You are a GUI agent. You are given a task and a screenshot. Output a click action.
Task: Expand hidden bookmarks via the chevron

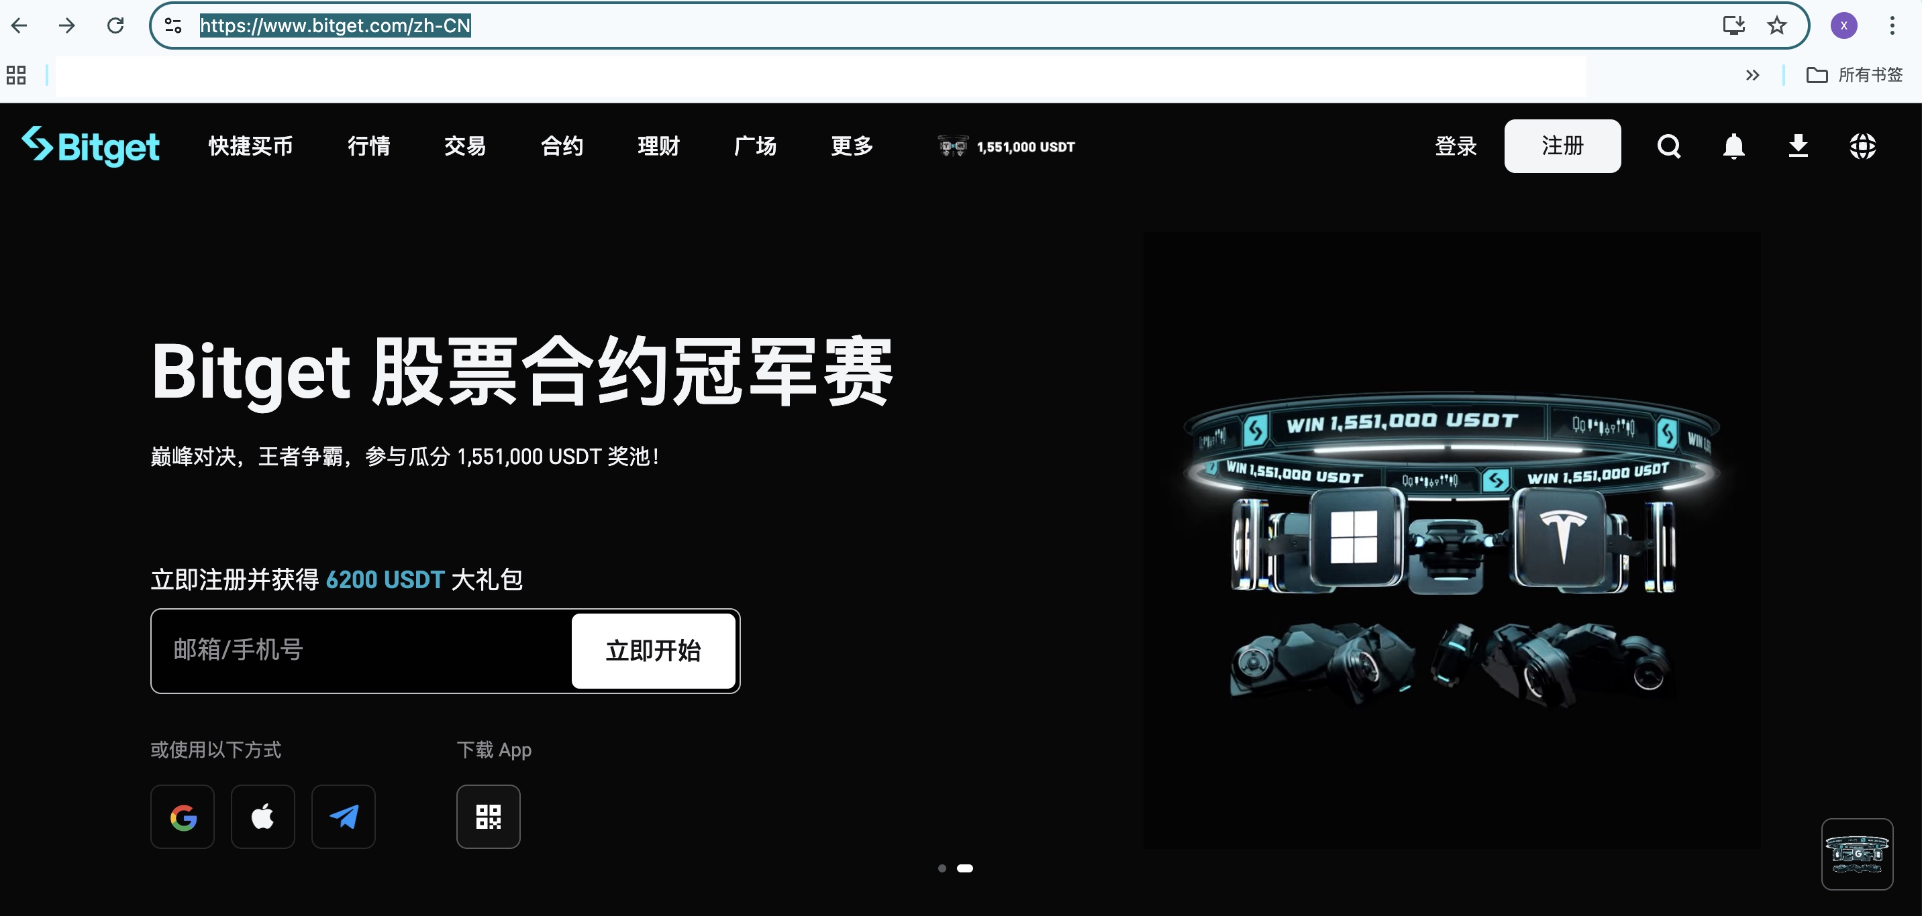[1753, 74]
